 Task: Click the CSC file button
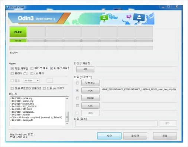(90, 106)
